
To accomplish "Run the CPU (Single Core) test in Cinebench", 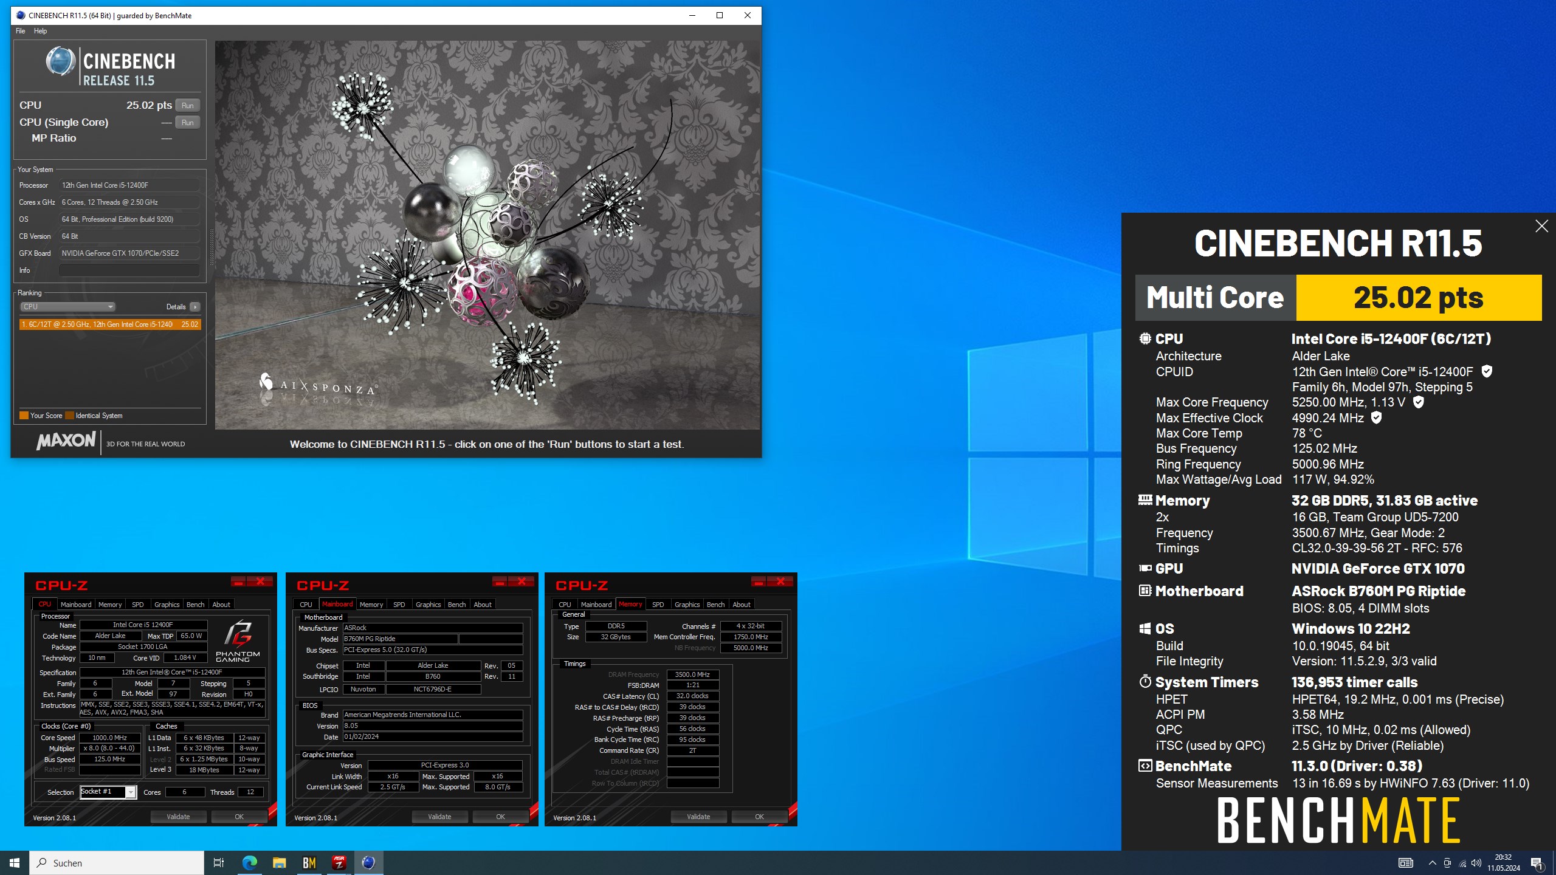I will click(x=188, y=123).
